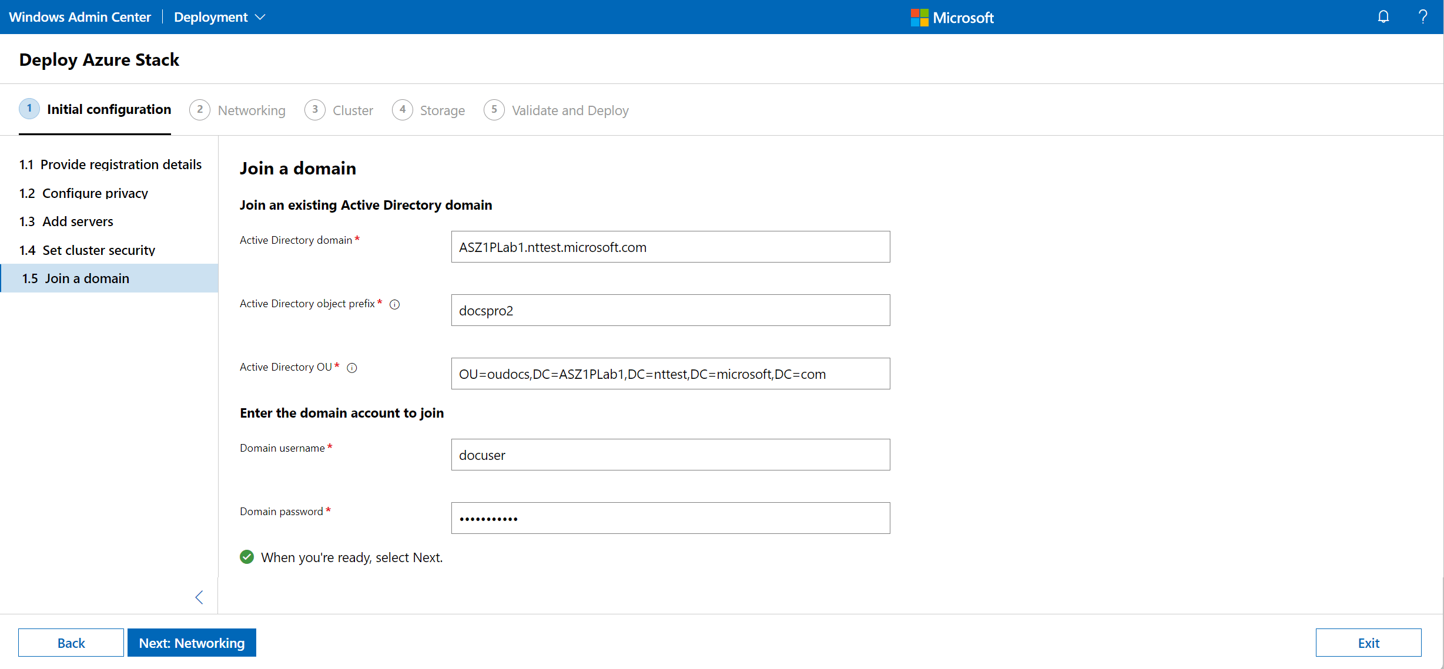Click the Domain password input field

(670, 518)
